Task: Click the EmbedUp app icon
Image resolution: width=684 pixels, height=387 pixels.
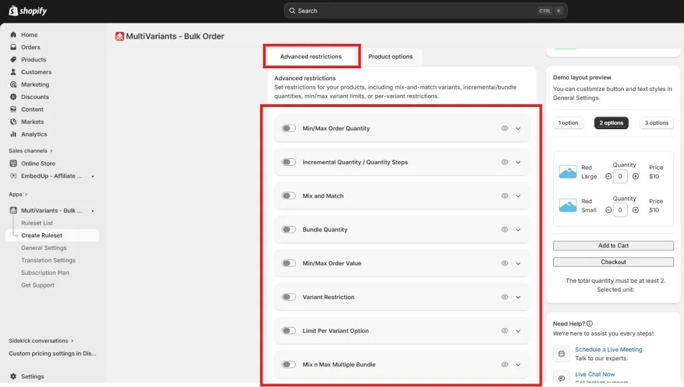Action: point(13,176)
